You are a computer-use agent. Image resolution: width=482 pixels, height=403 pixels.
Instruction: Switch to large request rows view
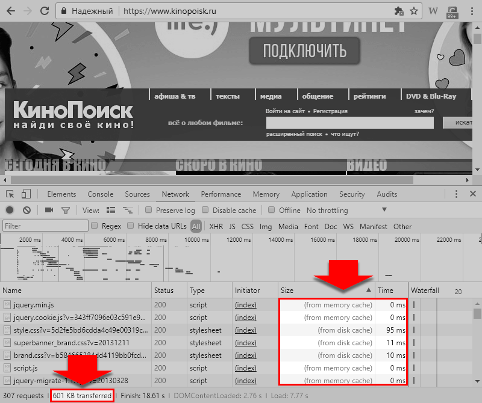111,211
